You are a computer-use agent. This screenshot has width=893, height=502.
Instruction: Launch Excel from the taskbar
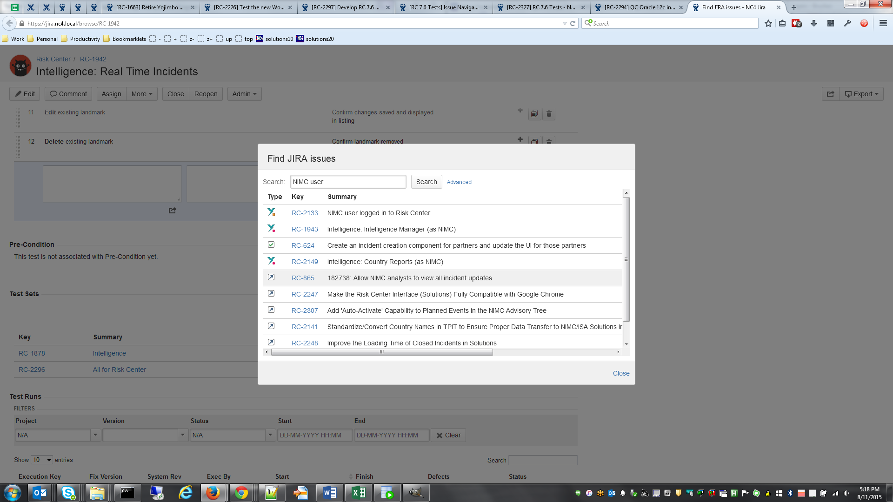tap(359, 492)
